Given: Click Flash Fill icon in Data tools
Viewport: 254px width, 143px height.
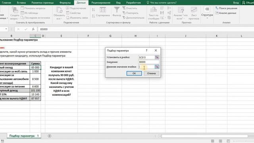Looking at the screenshot, I should 162,8.
